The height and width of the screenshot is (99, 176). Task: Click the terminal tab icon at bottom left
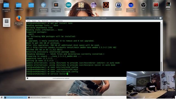(x=28, y=78)
